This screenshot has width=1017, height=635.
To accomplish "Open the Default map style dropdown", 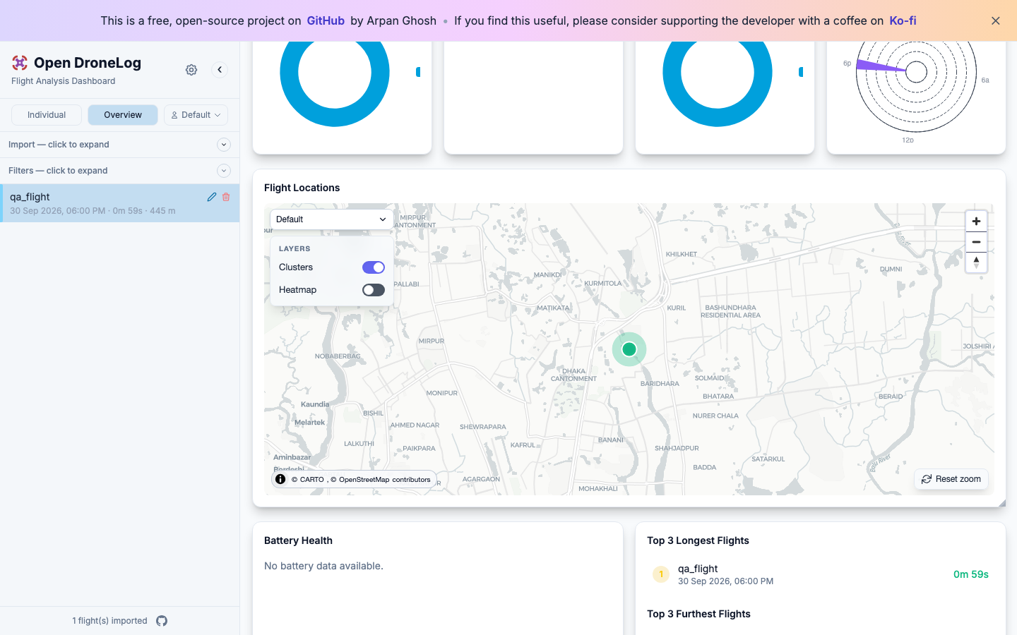I will [331, 219].
